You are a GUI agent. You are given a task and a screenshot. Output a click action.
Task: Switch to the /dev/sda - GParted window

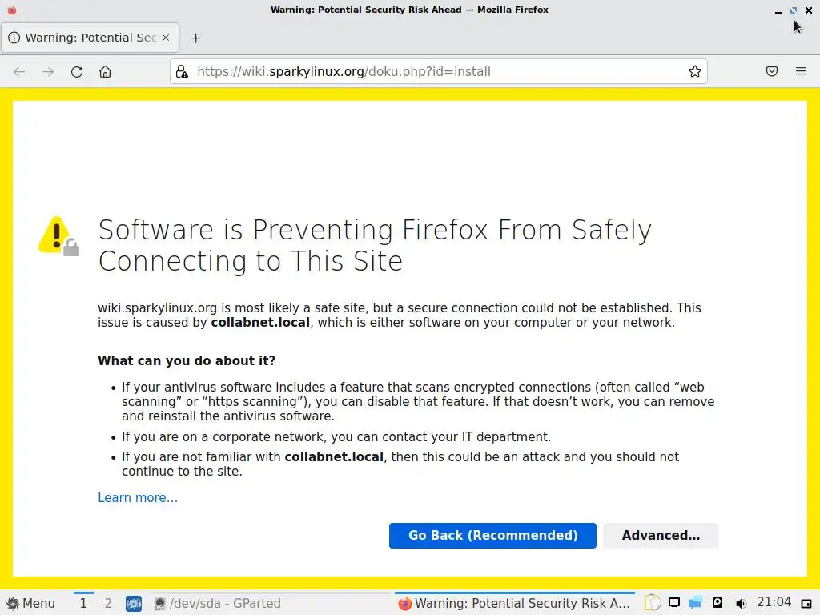216,604
